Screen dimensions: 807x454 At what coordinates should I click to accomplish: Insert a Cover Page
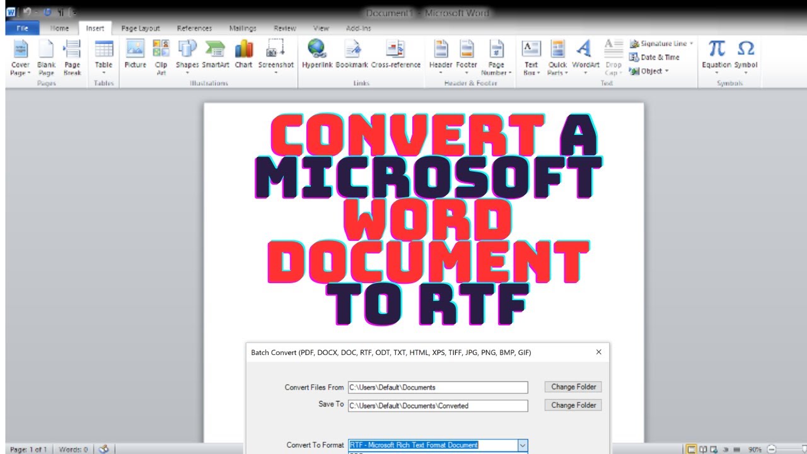(x=20, y=57)
